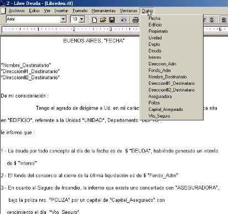Pick Deuda from the Datos menu

(x=172, y=51)
